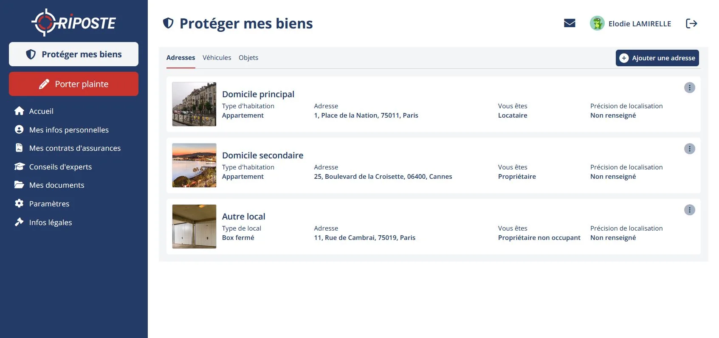
Task: Select the Adresses tab
Action: click(180, 58)
